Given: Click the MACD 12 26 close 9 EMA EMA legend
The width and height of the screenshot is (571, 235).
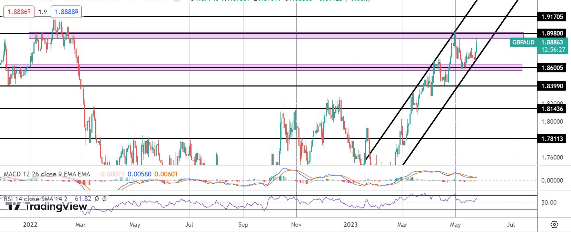Looking at the screenshot, I should click(x=47, y=174).
